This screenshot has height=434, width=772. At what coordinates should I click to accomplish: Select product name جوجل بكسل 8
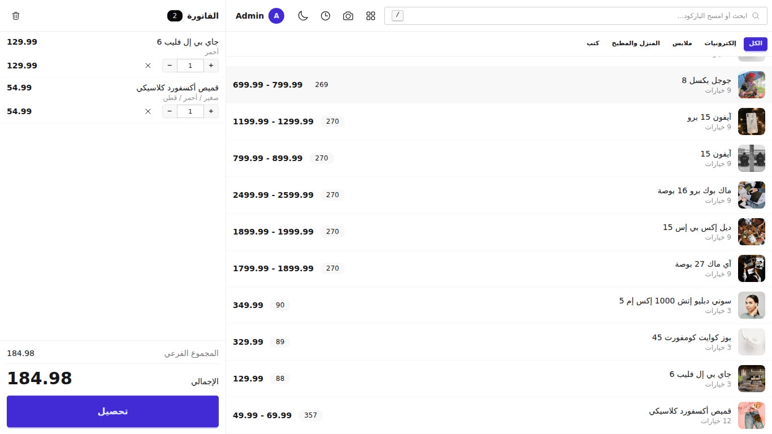pos(706,80)
